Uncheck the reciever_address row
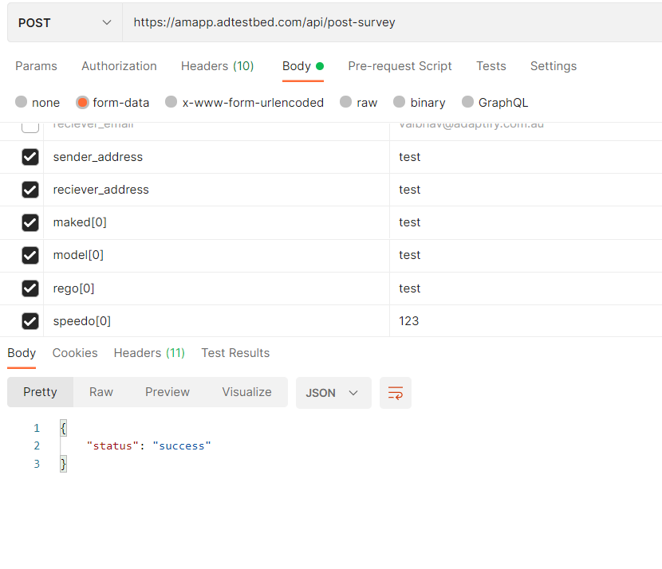662x569 pixels. 30,190
